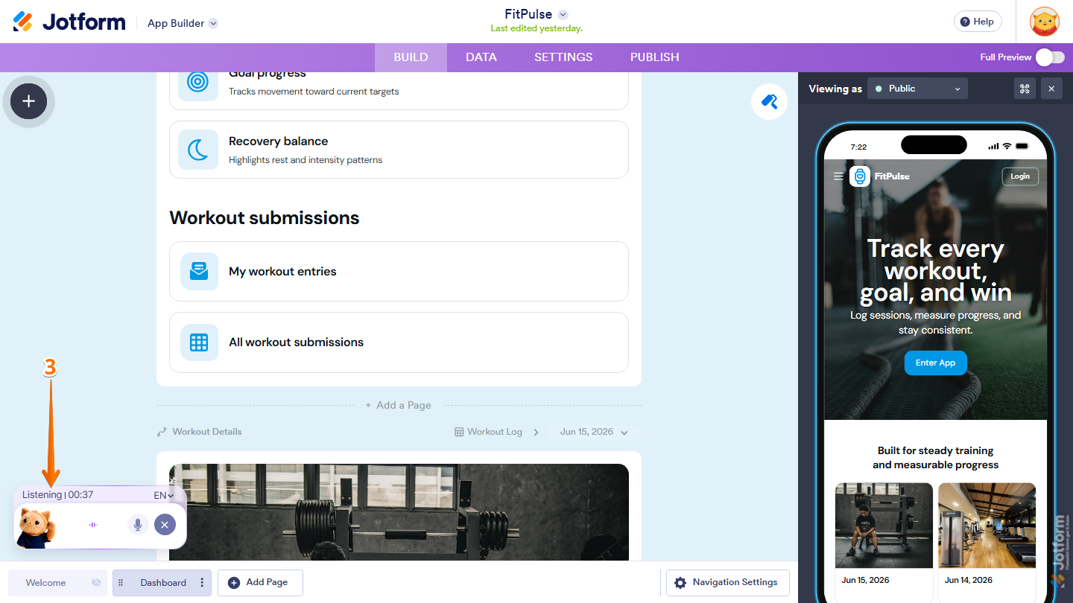Open the App Builder dropdown

[x=183, y=23]
